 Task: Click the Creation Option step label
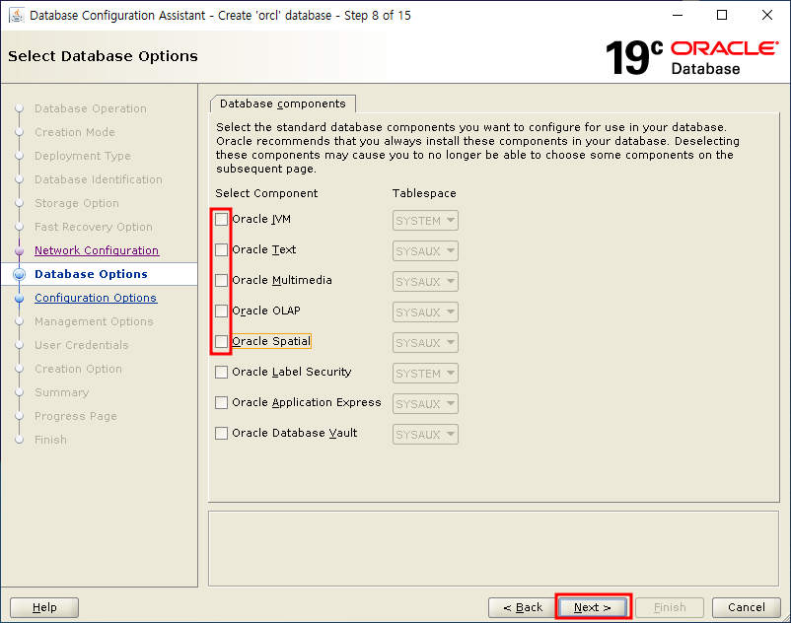(78, 369)
